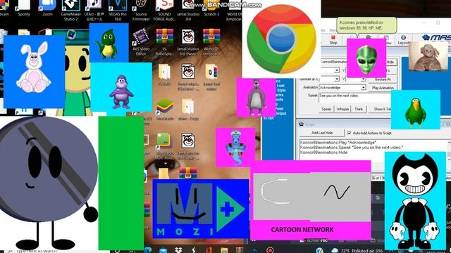The image size is (451, 253).
Task: Open Microsoft Edge from the taskbar
Action: [148, 250]
